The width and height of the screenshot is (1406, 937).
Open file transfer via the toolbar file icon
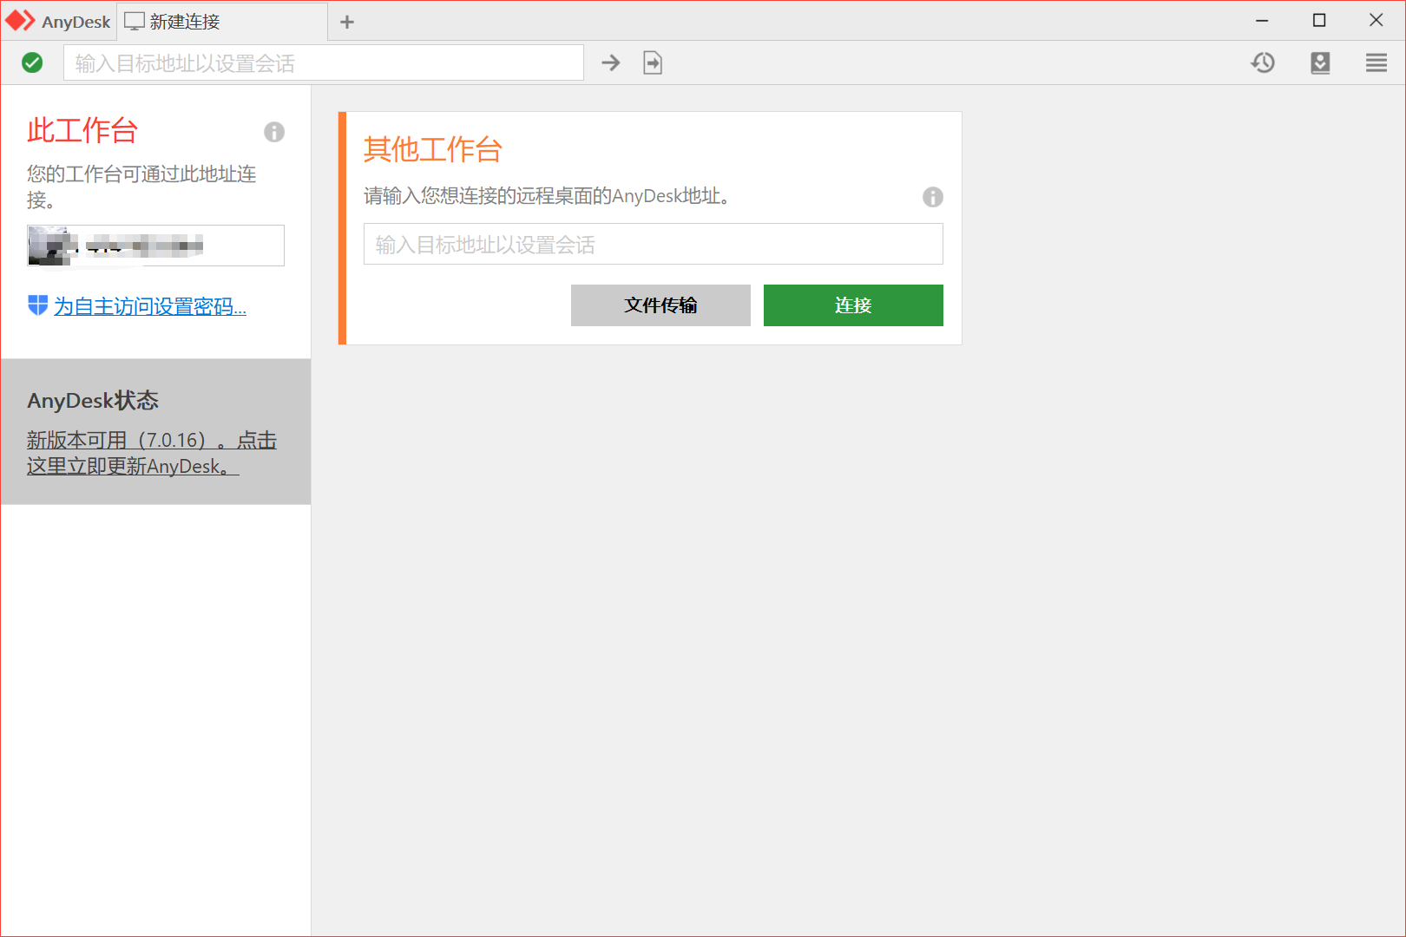(x=653, y=62)
